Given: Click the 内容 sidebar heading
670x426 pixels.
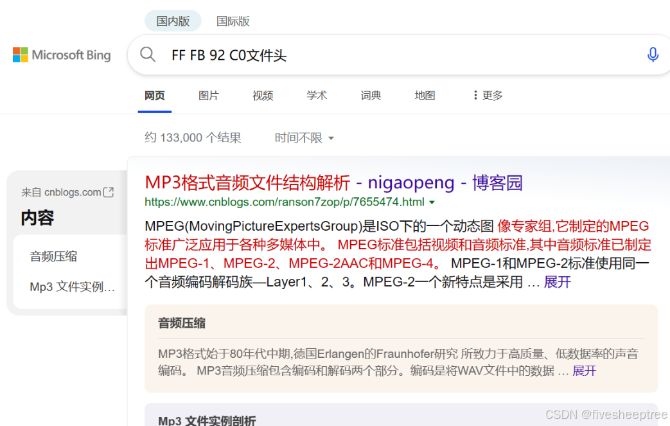Looking at the screenshot, I should tap(37, 218).
